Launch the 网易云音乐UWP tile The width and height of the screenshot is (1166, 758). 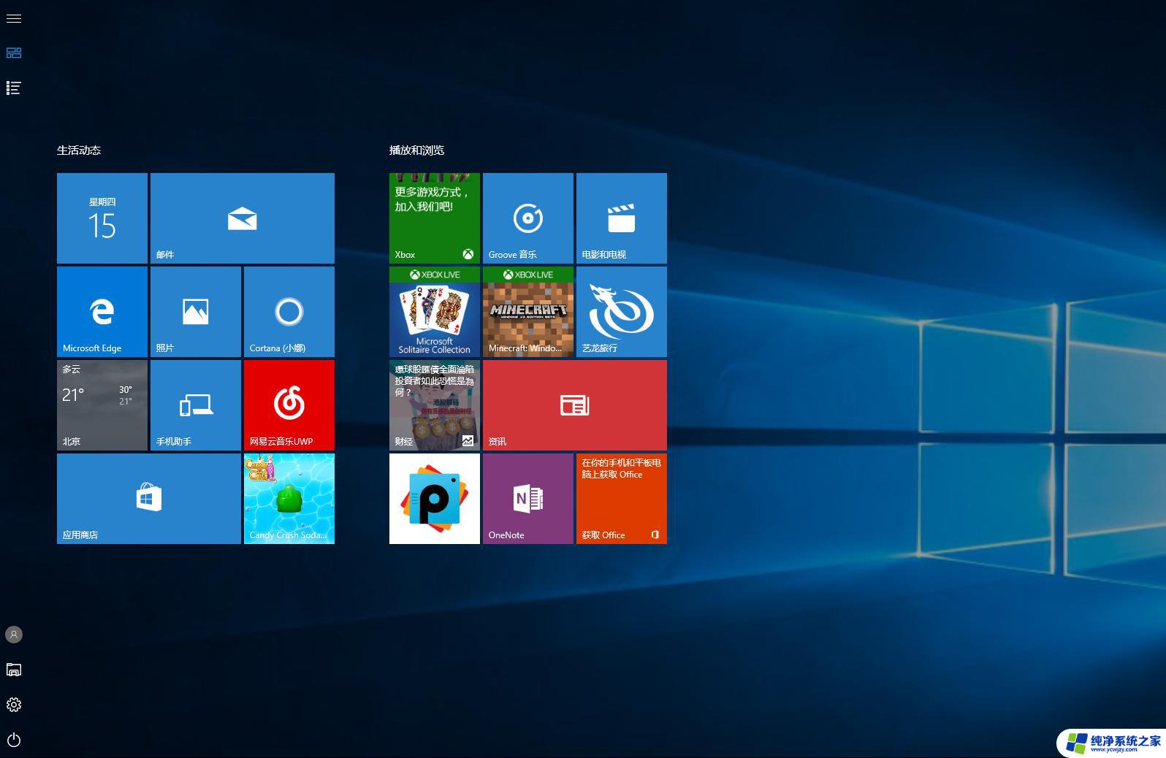click(x=289, y=405)
